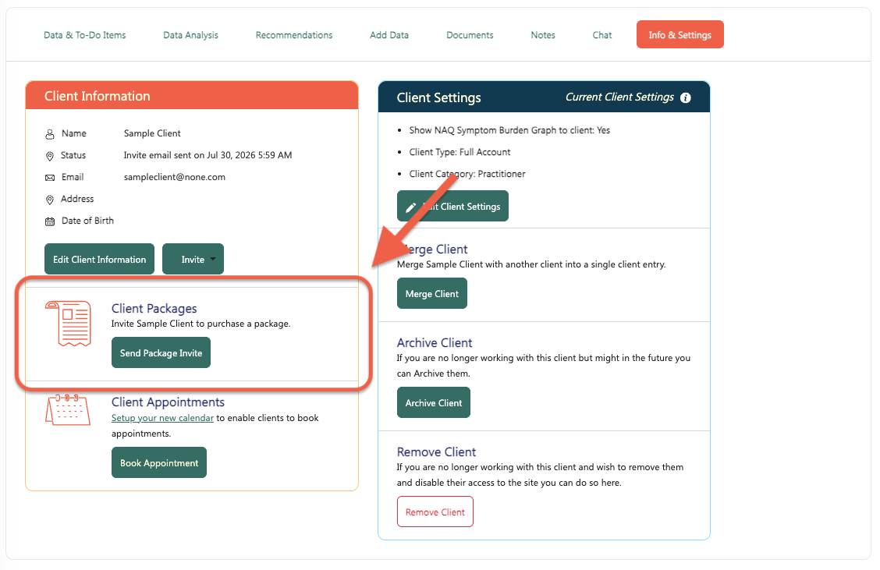
Task: Open the Chat tab
Action: coord(602,35)
